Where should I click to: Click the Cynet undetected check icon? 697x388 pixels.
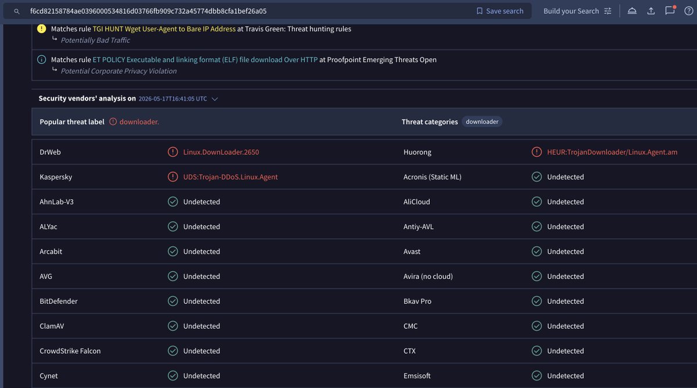[173, 376]
